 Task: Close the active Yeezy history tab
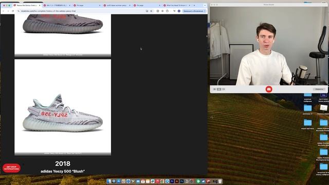point(40,5)
